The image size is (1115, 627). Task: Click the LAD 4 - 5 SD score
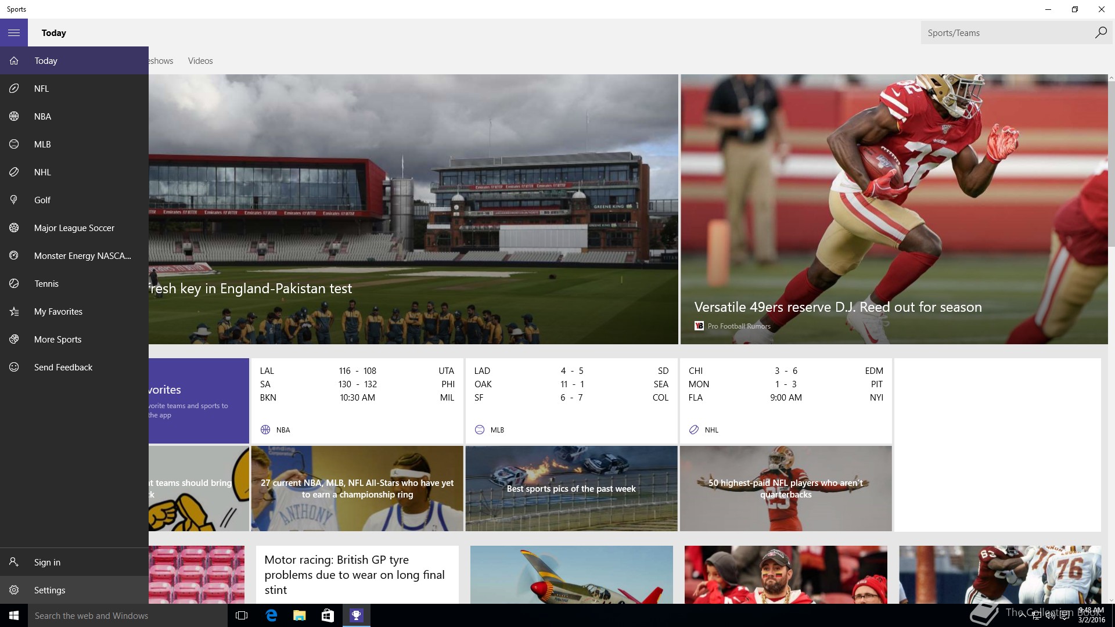(x=571, y=370)
